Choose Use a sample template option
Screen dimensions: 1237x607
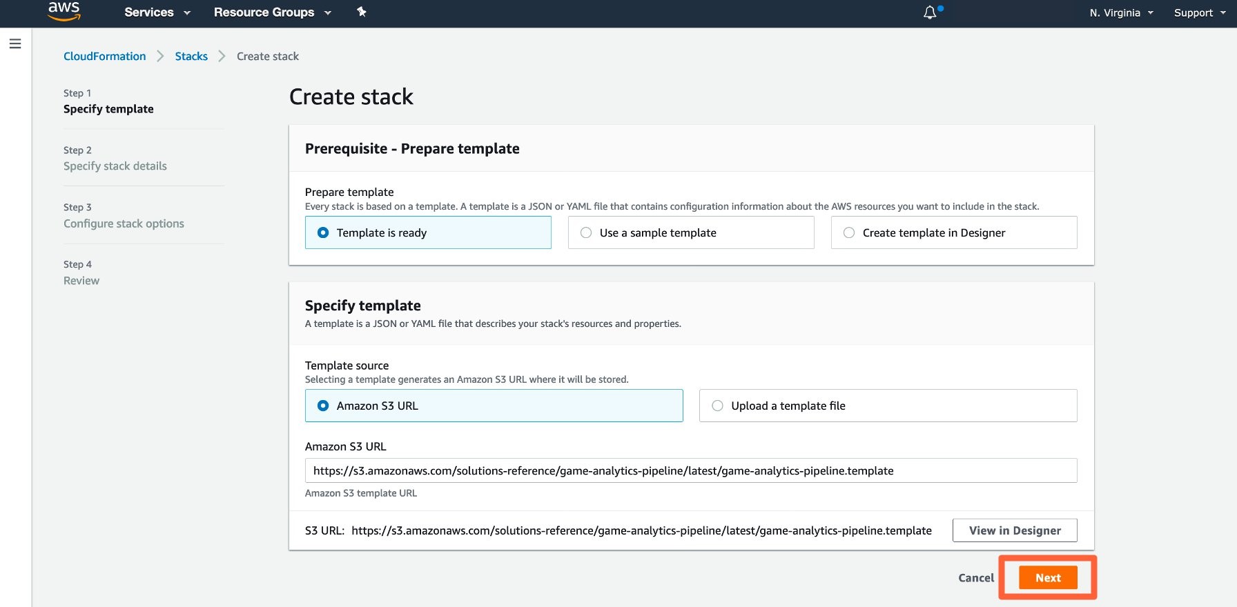coord(691,232)
